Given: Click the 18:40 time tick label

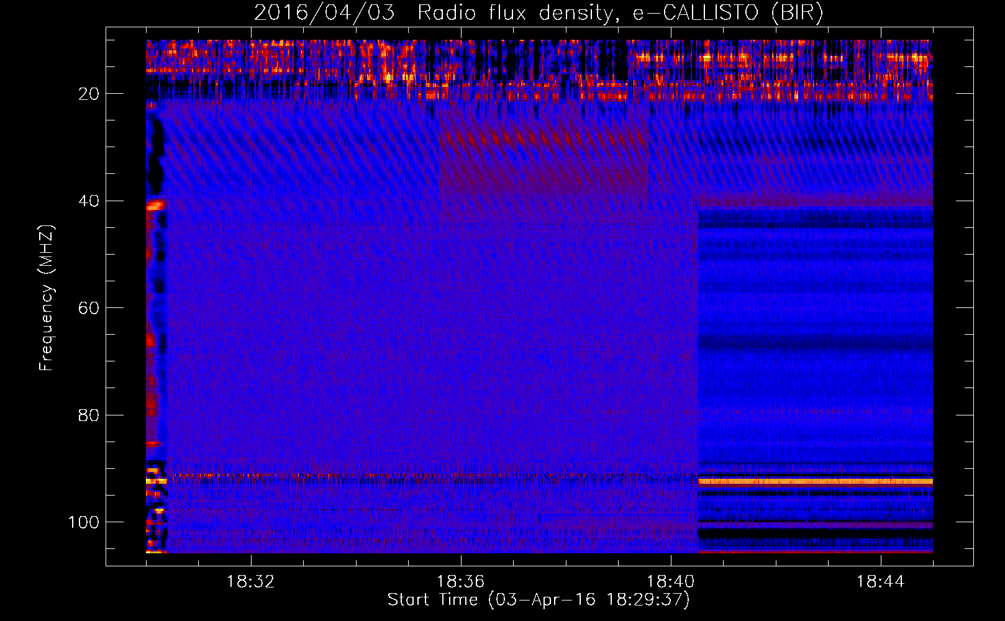Looking at the screenshot, I should 671,582.
